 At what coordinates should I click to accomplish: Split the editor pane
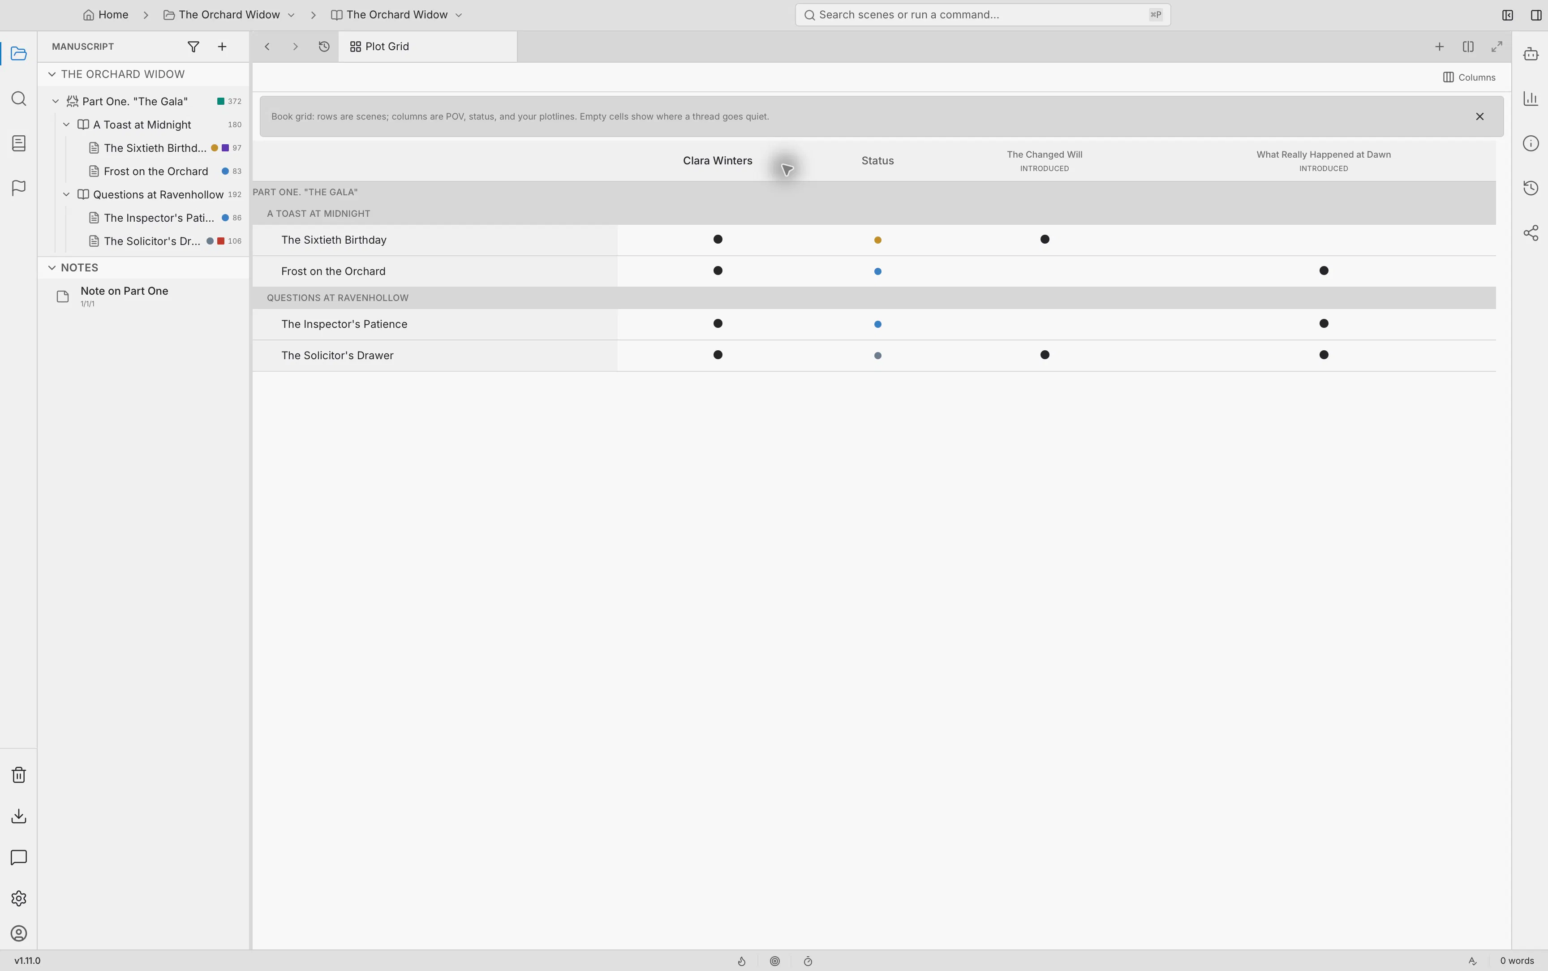tap(1468, 46)
